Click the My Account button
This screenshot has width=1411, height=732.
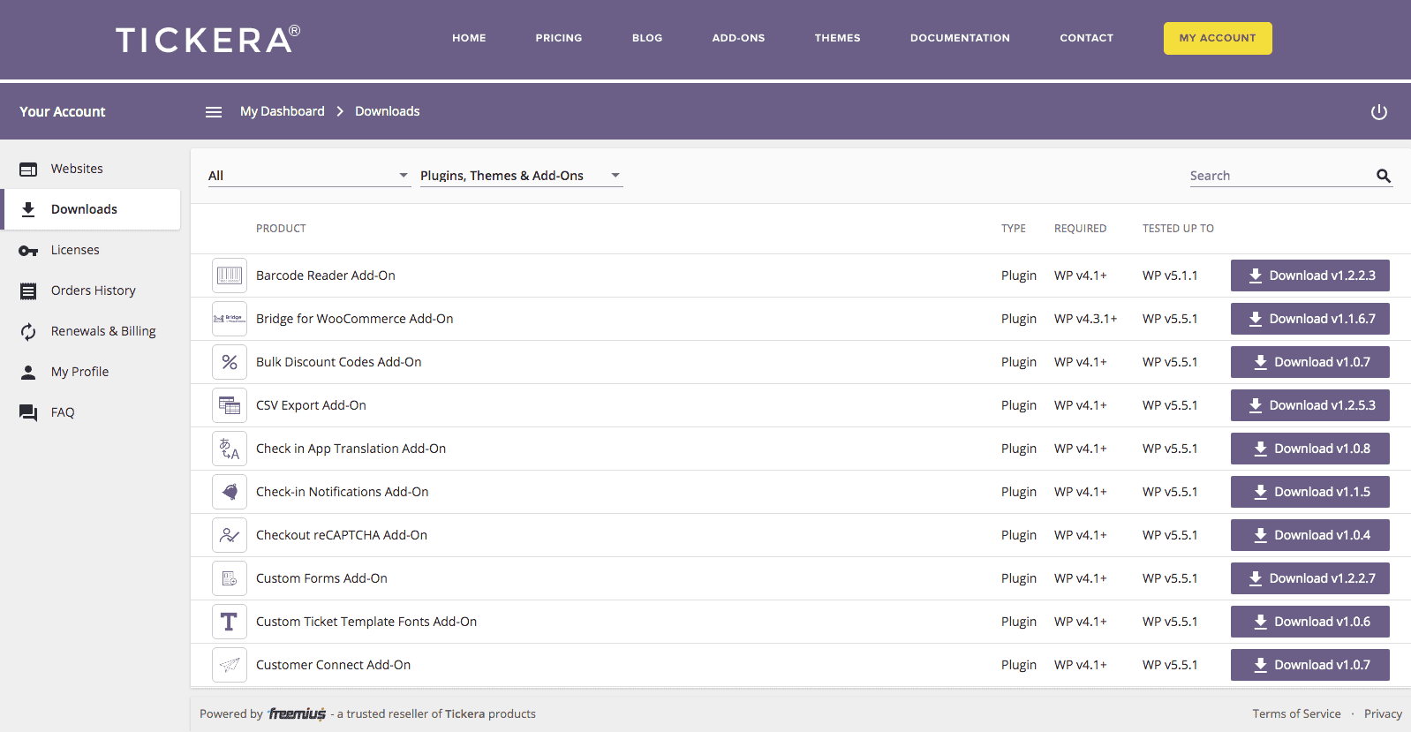point(1218,38)
